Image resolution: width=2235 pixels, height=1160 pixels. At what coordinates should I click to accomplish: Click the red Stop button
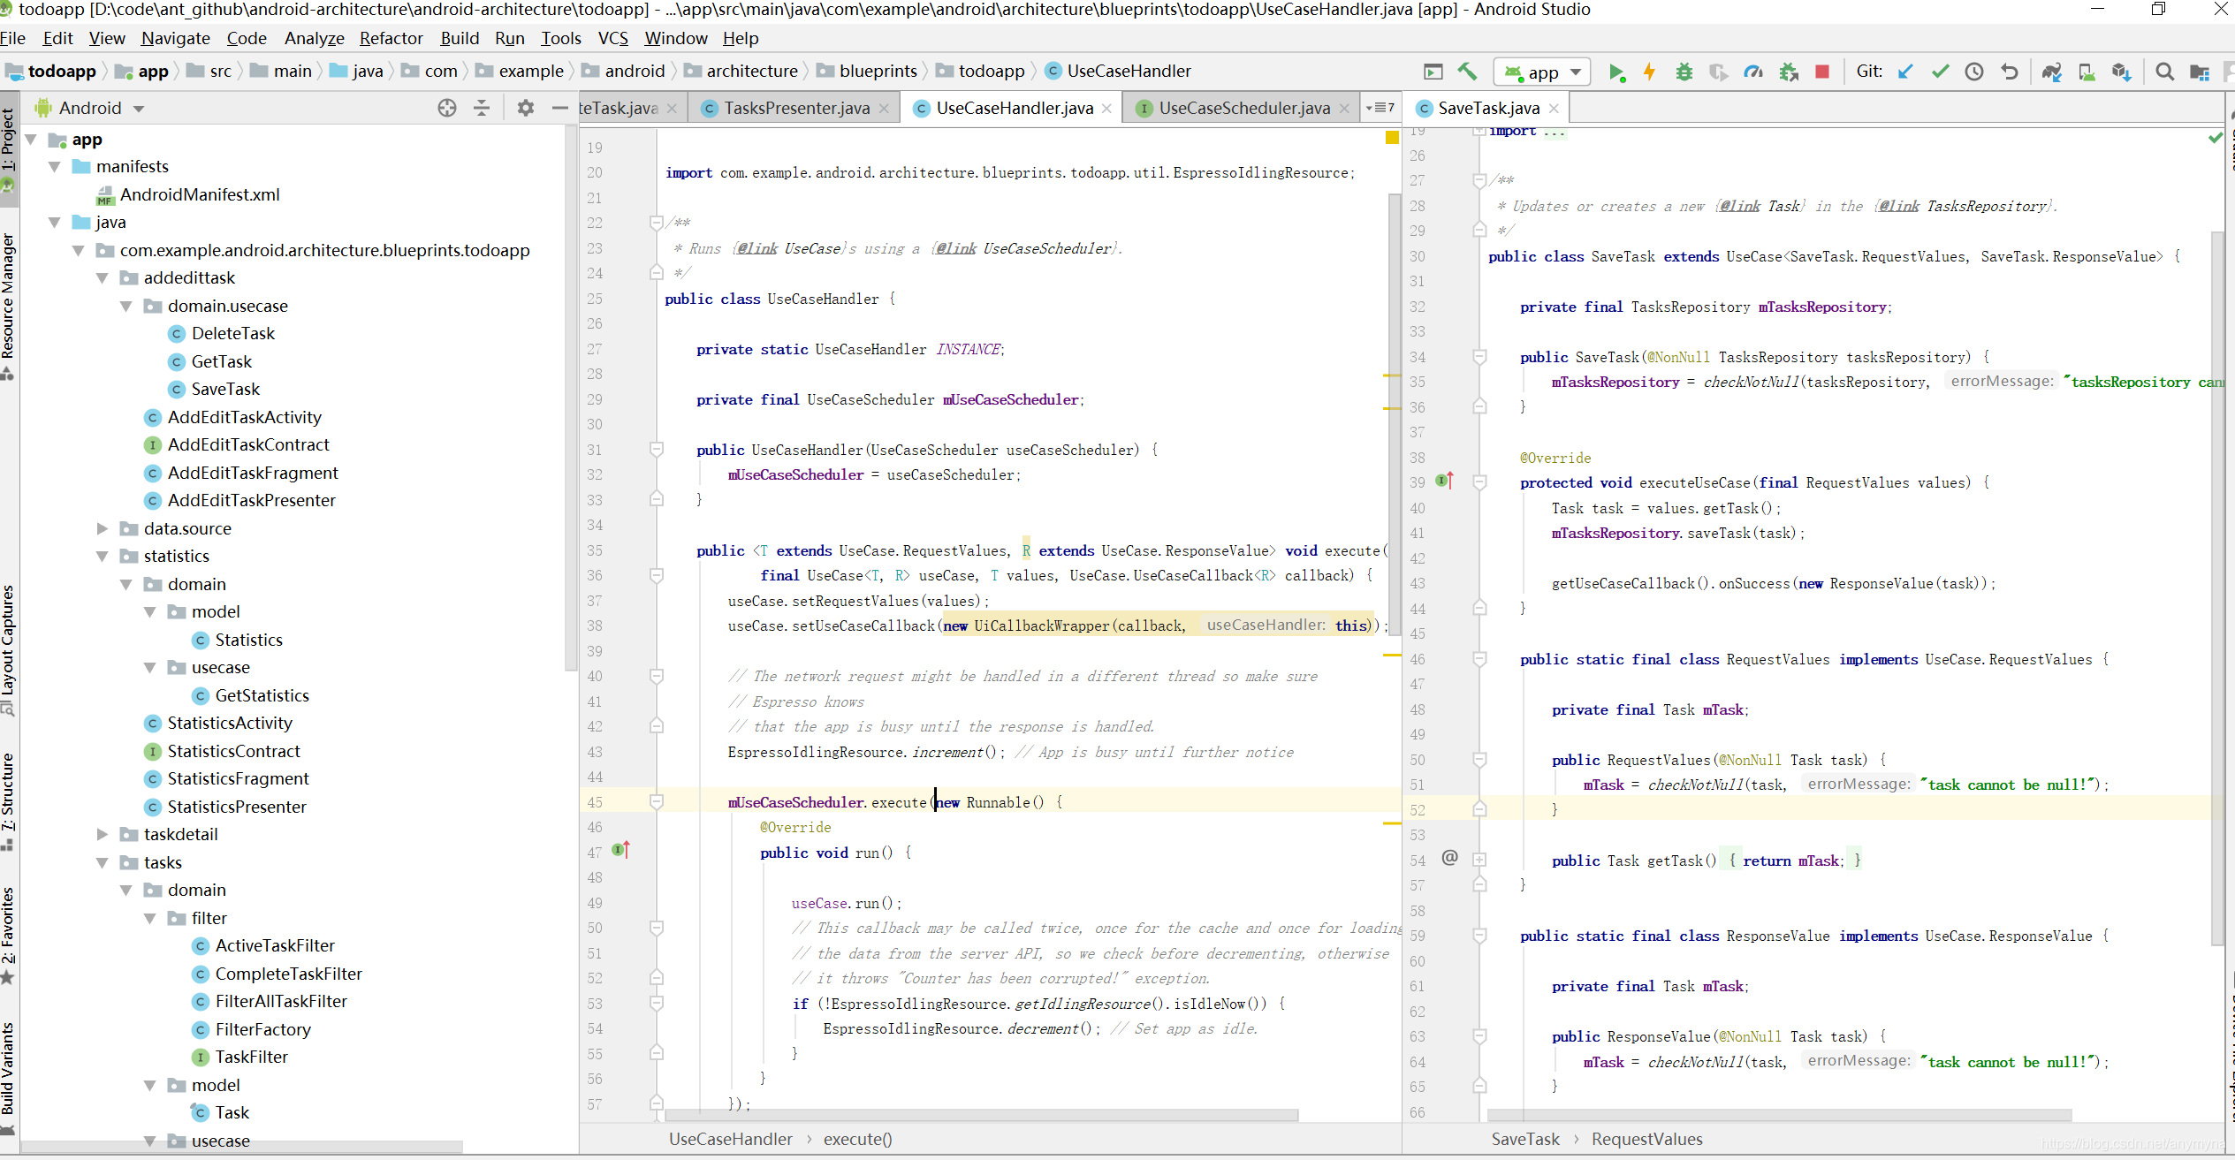[x=1821, y=72]
